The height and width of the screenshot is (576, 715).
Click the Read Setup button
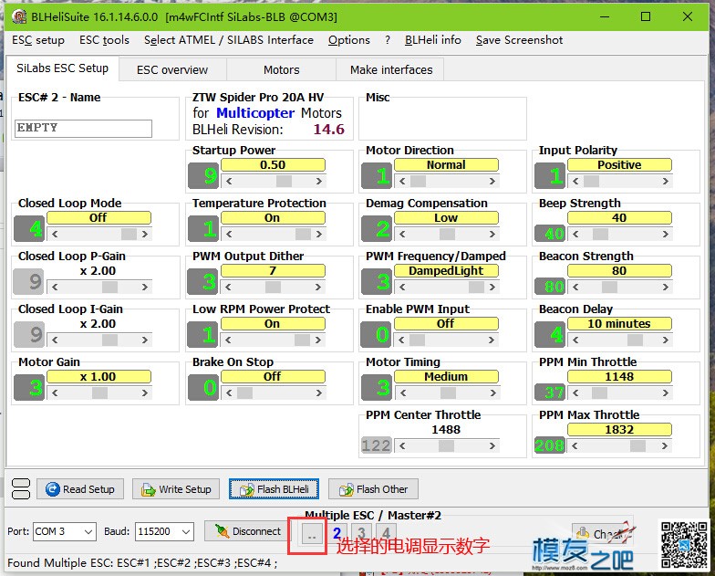click(80, 489)
